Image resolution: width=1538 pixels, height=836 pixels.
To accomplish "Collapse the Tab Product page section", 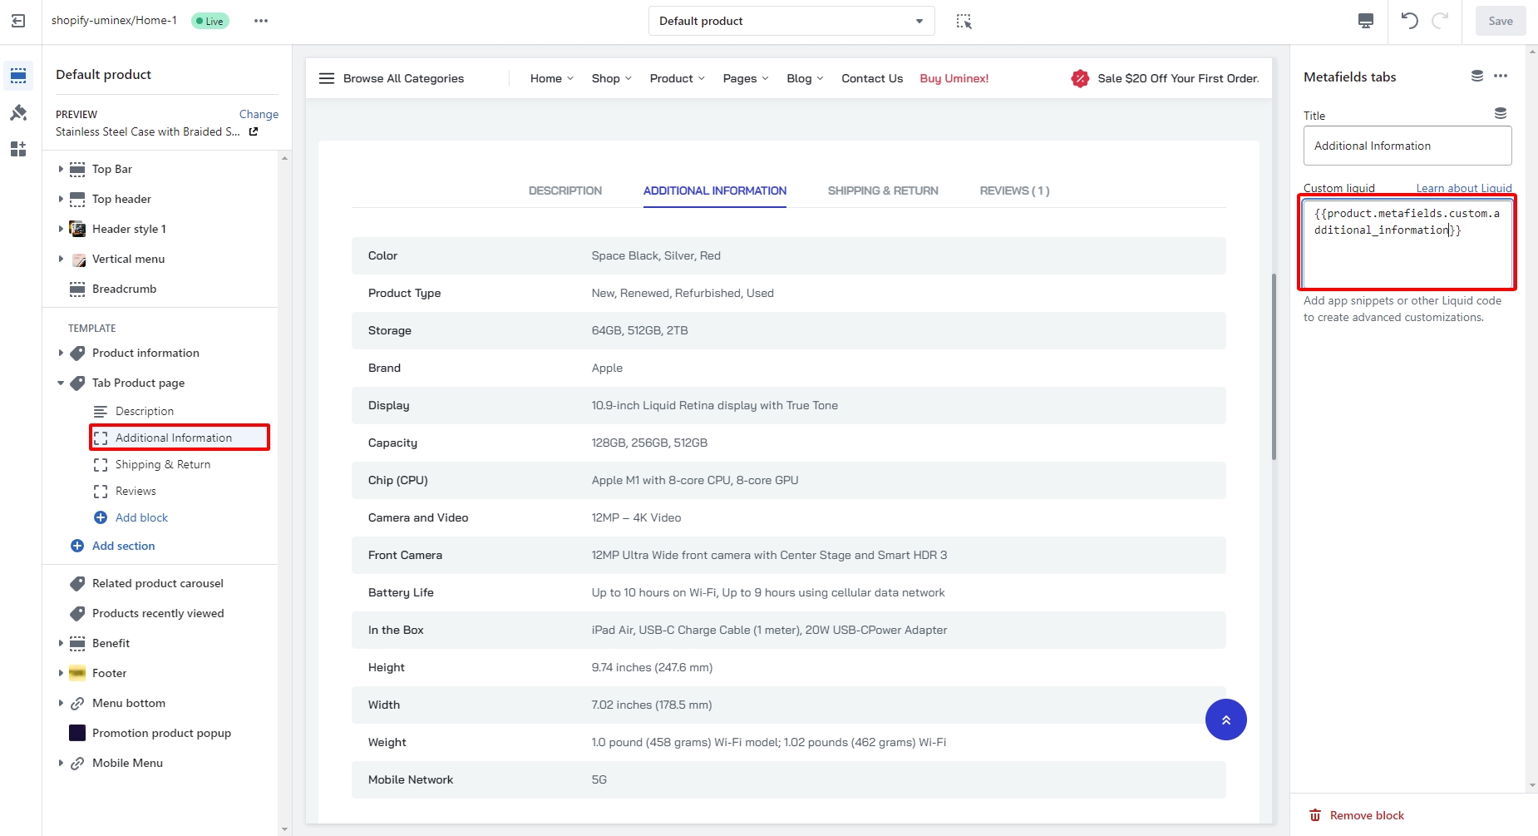I will [x=61, y=383].
